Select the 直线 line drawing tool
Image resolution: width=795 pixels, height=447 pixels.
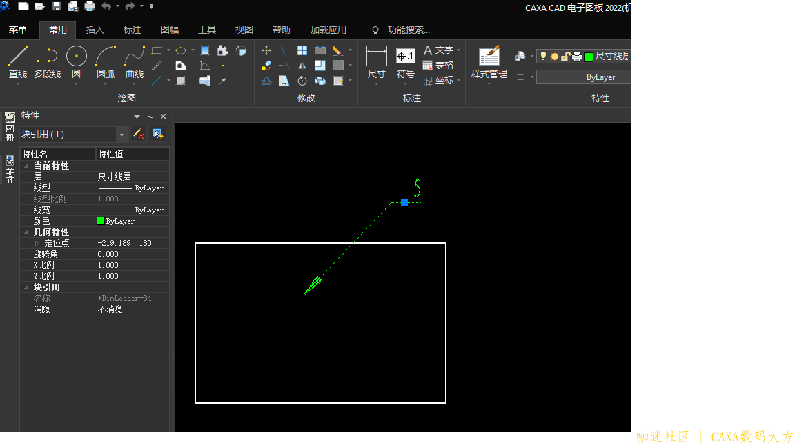click(x=17, y=62)
